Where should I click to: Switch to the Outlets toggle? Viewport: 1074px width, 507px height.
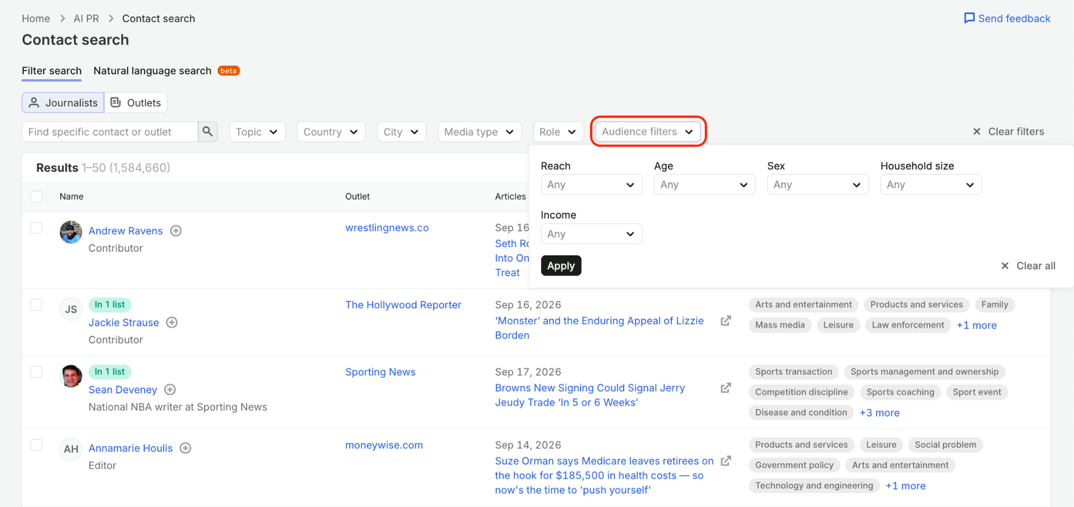click(x=136, y=103)
